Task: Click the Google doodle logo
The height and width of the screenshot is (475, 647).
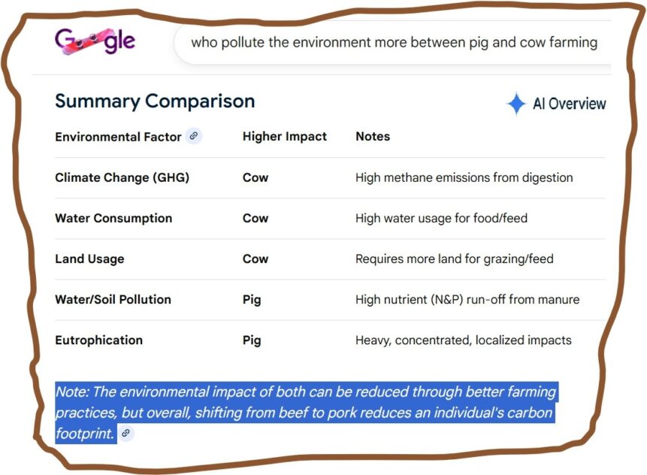Action: tap(95, 42)
